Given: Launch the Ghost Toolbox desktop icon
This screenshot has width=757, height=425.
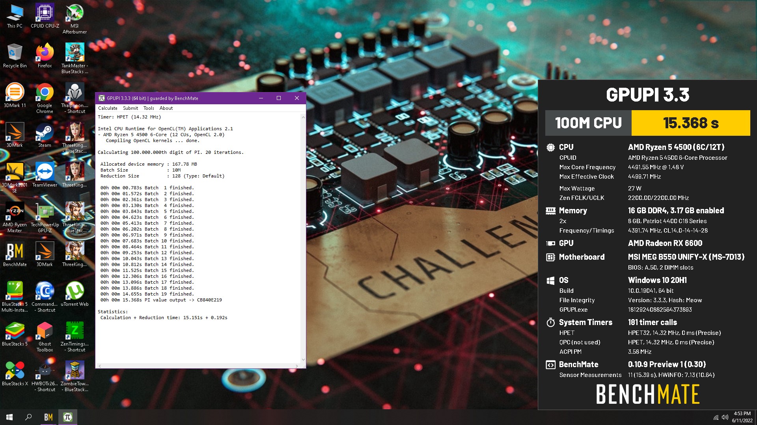Looking at the screenshot, I should tap(45, 336).
